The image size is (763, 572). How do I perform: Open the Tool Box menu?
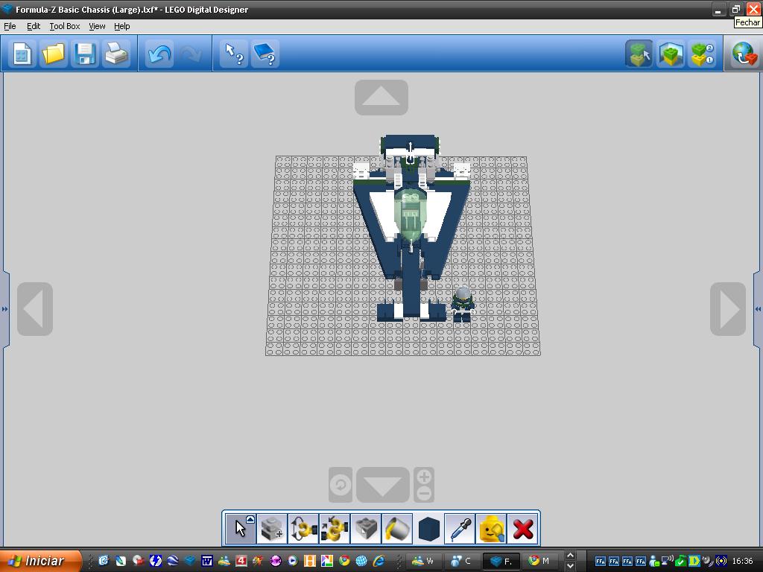pyautogui.click(x=65, y=26)
